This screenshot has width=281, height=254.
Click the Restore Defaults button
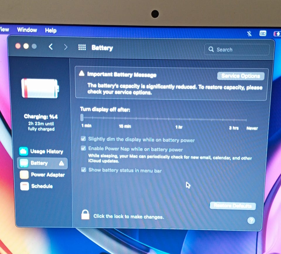click(233, 206)
